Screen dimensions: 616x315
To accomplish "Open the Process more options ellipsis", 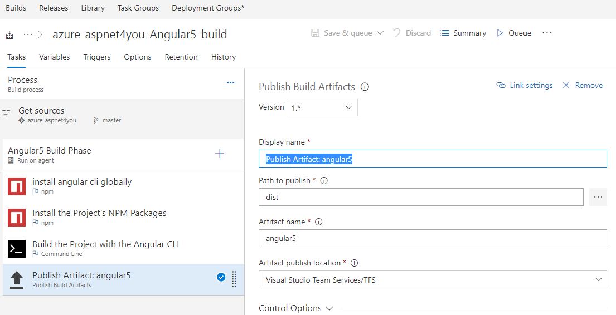I will click(x=231, y=82).
